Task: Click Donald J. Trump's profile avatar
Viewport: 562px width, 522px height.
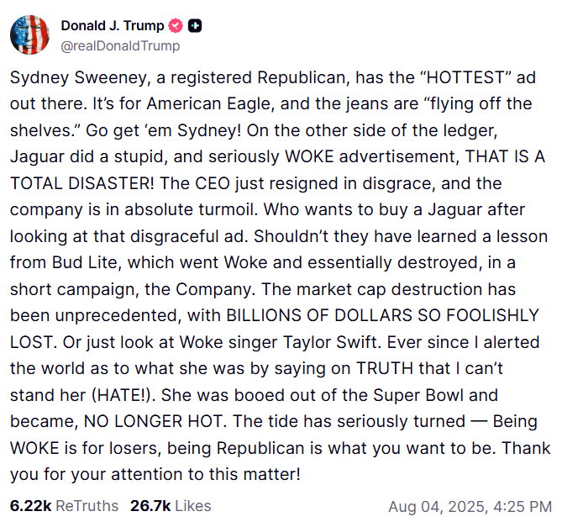Action: pyautogui.click(x=29, y=35)
